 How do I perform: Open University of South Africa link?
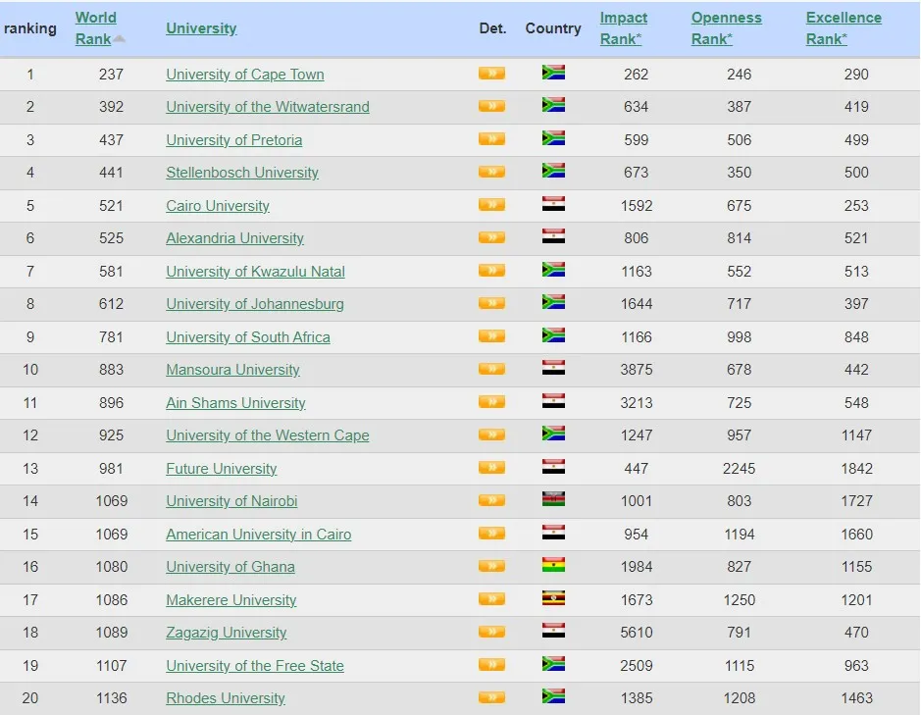248,337
